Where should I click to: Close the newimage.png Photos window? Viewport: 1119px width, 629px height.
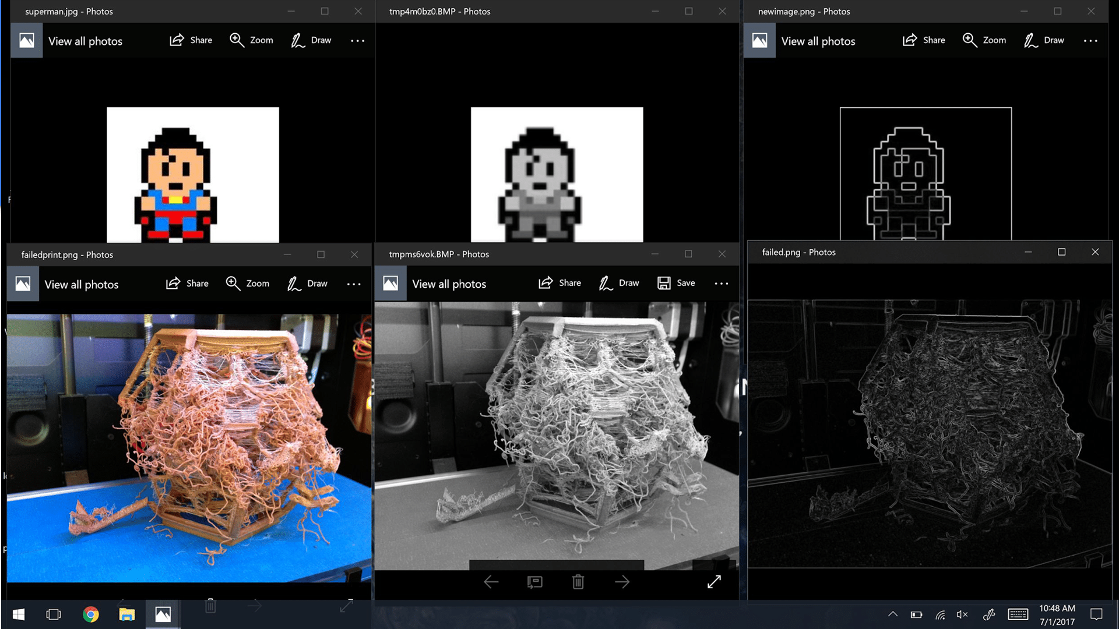pos(1091,11)
